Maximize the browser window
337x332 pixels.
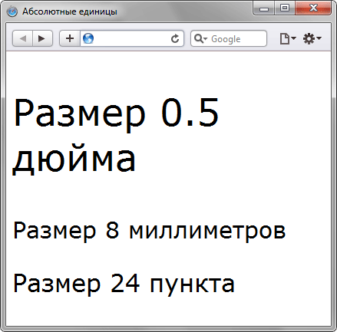[x=285, y=8]
